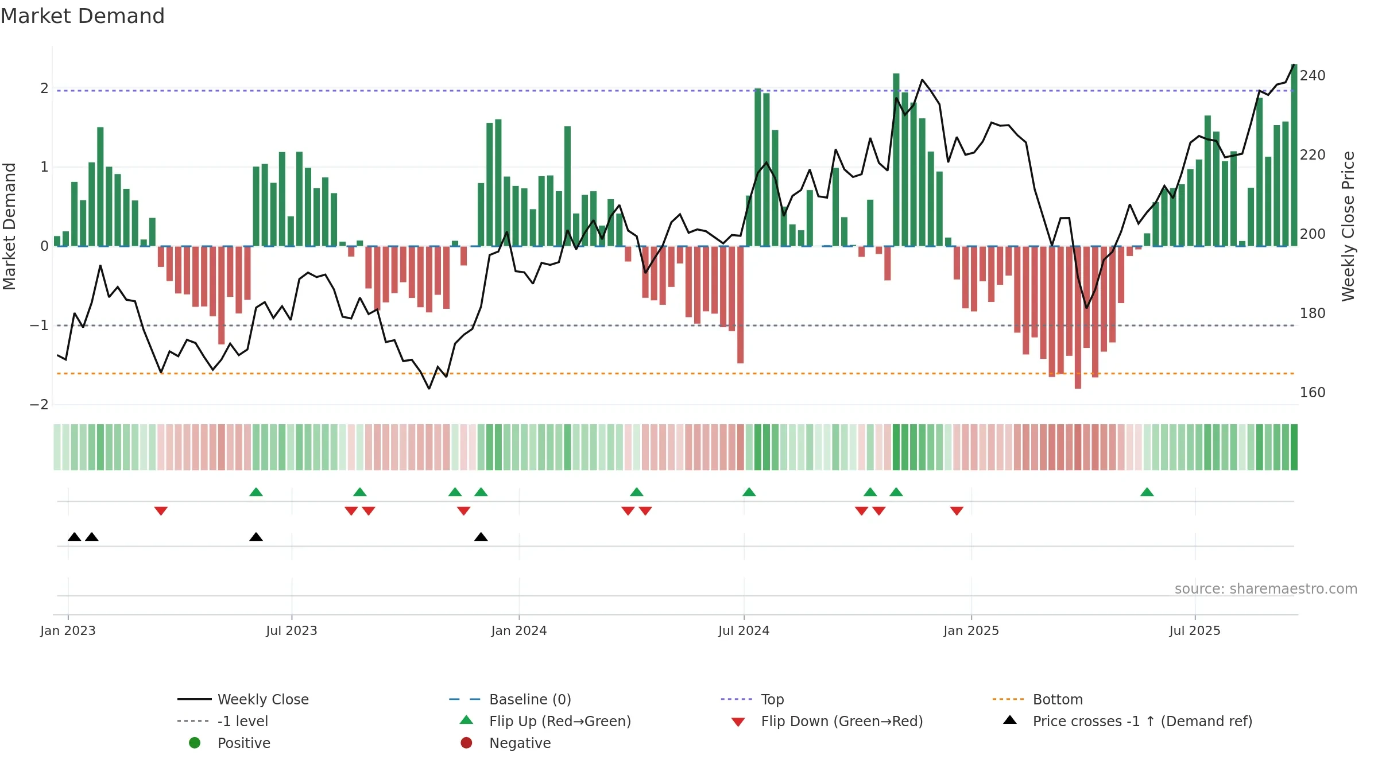Click the source: sharemaestro.com text
The width and height of the screenshot is (1378, 775).
point(1266,588)
